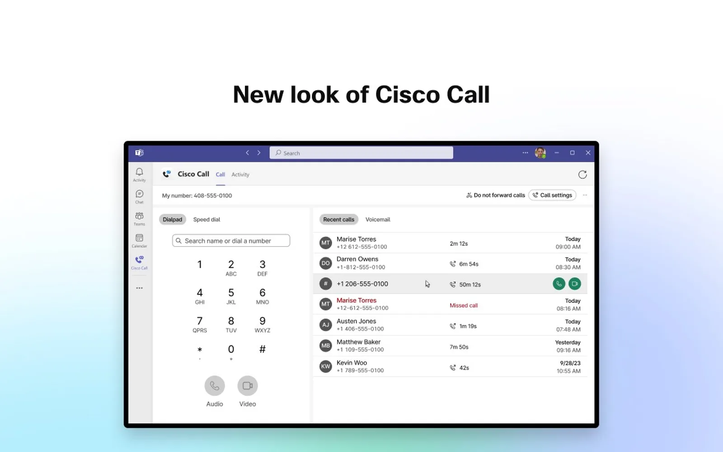Screen dimensions: 723x452
Task: Dial the 1 key
Action: pyautogui.click(x=200, y=265)
